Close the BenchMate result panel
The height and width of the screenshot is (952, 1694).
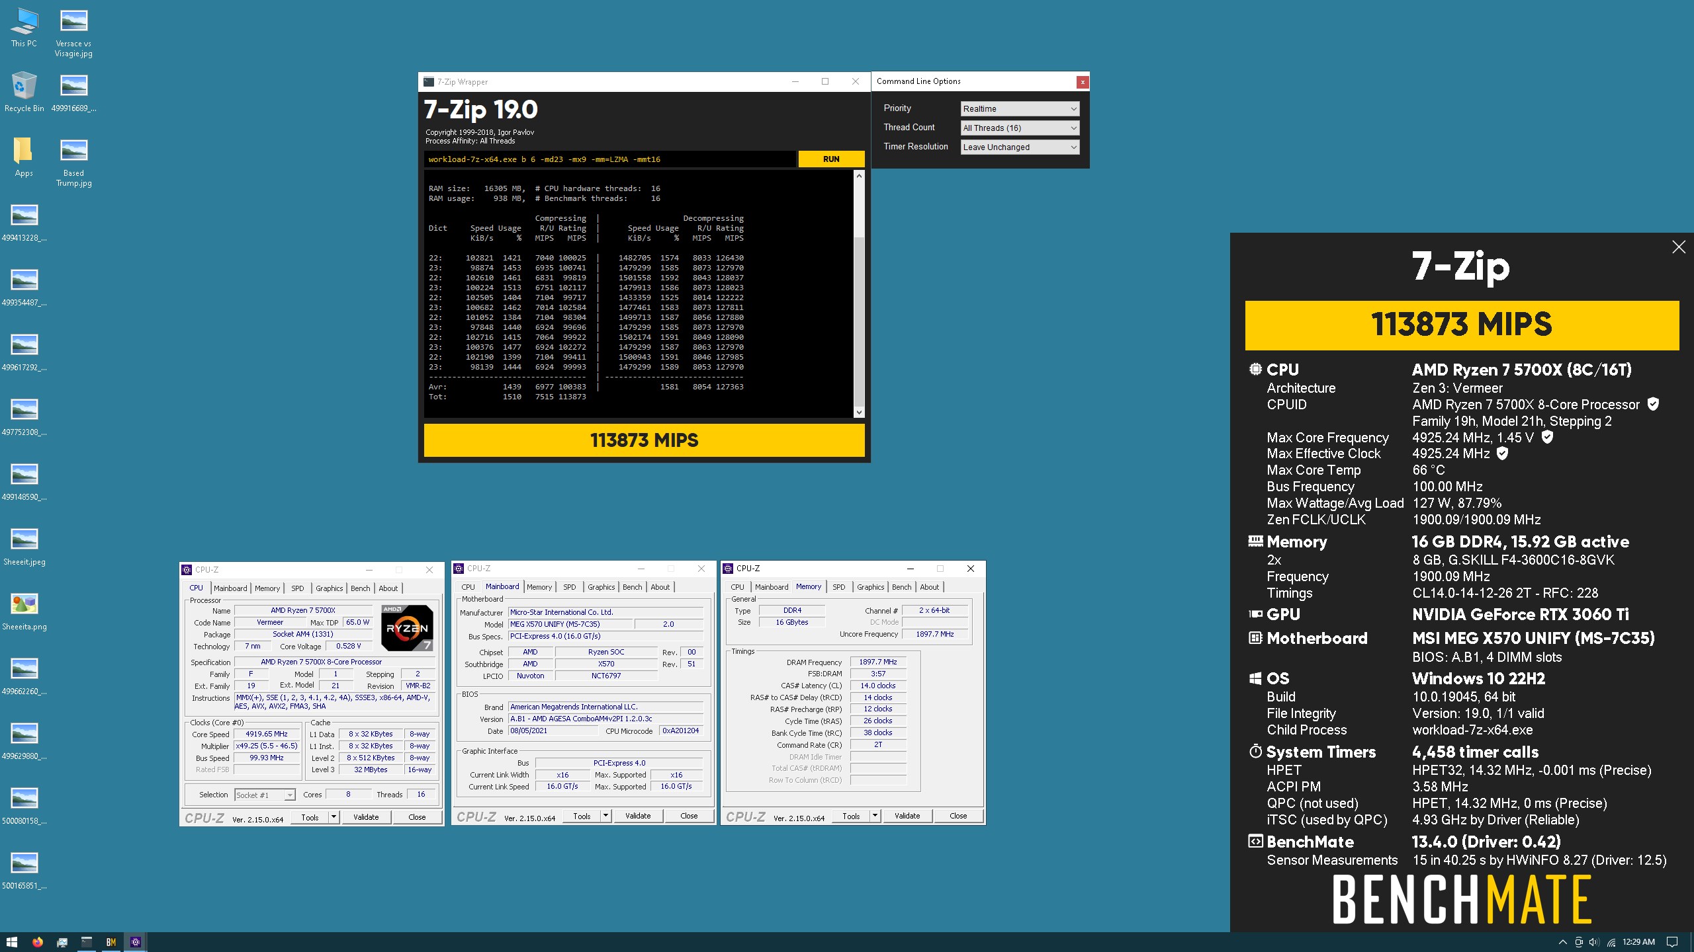[1679, 247]
